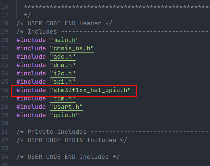
Task: Open the "adc.h" header link
Action: (x=62, y=57)
